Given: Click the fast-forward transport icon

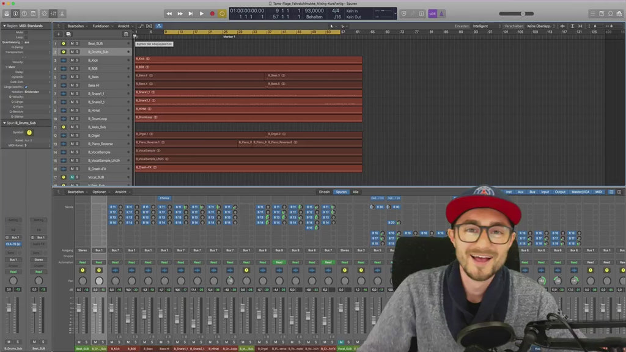Looking at the screenshot, I should click(180, 13).
